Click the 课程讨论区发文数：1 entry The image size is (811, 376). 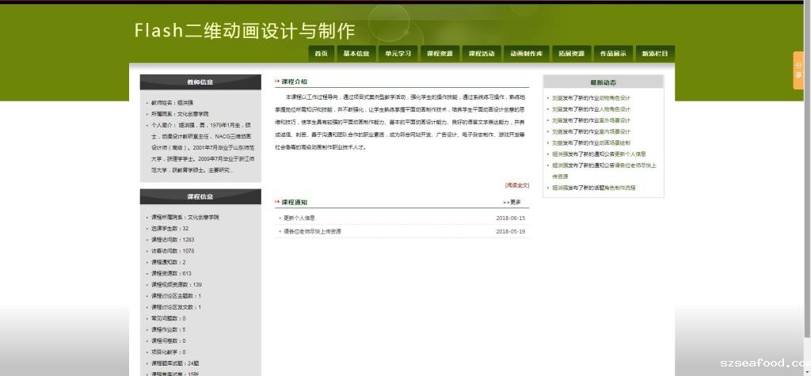pos(177,307)
